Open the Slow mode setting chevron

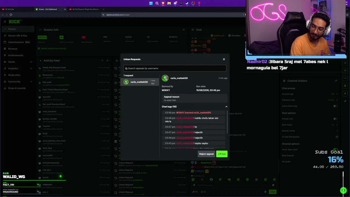pos(337,125)
